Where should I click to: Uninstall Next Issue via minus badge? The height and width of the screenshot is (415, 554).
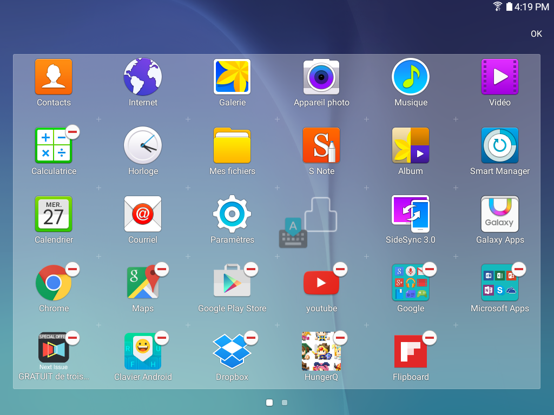(72, 338)
